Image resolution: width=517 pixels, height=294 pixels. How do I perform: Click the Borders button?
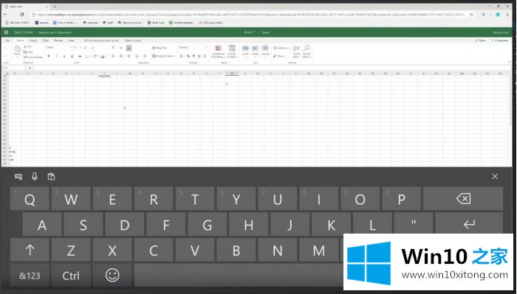[87, 56]
